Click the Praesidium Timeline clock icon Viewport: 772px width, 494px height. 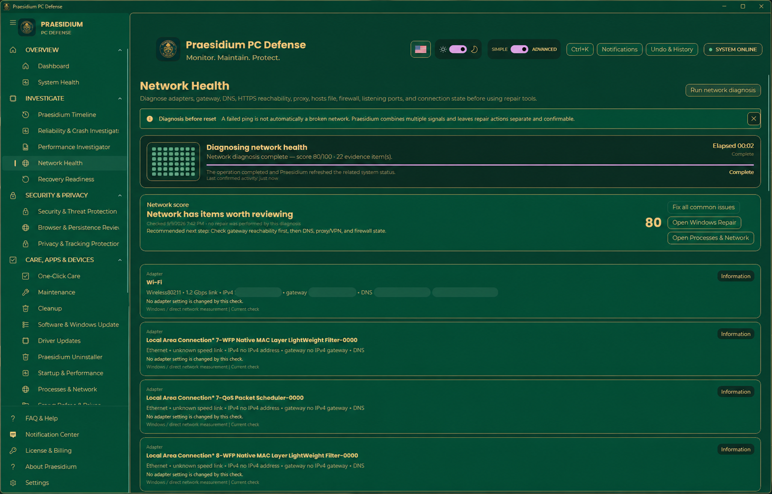[26, 115]
